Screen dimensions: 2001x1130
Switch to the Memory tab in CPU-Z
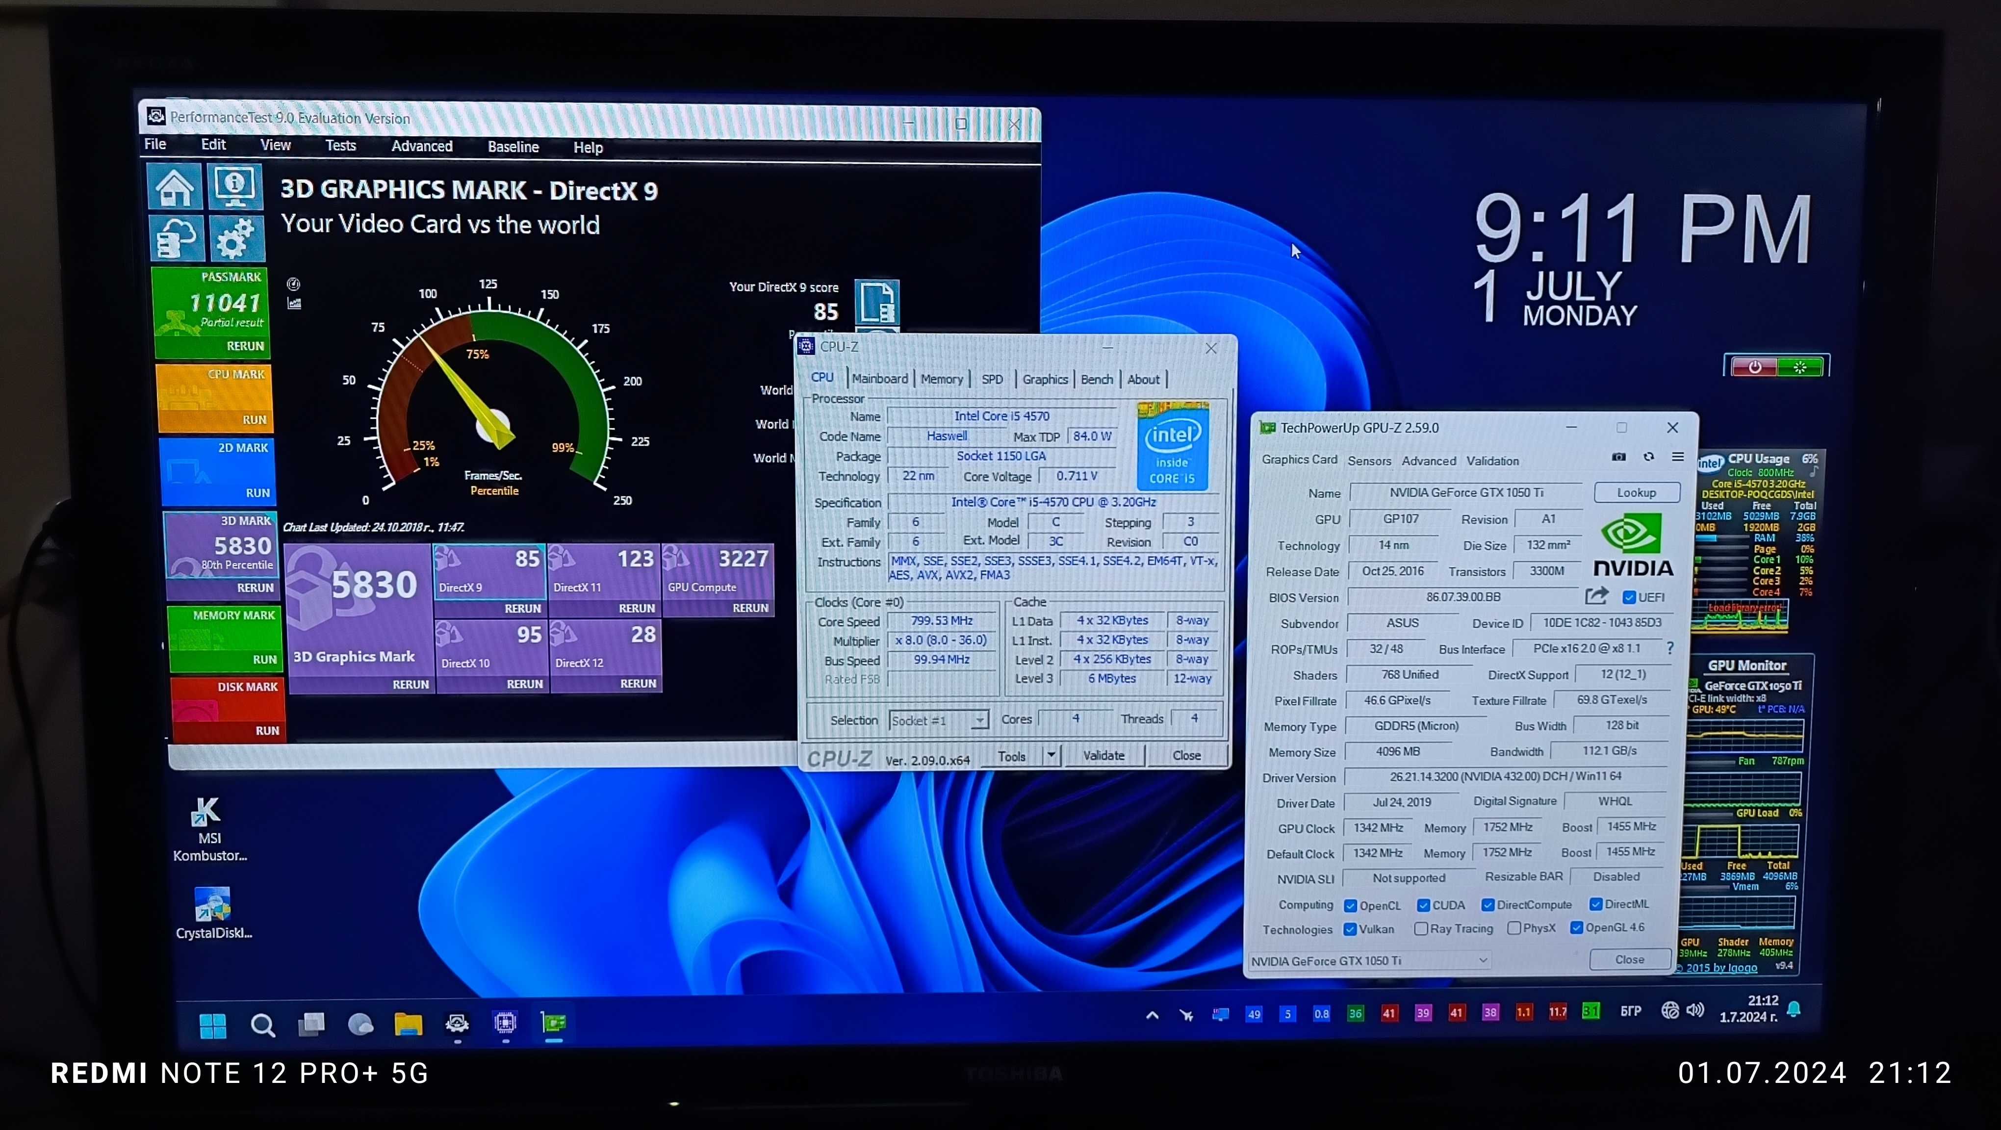[x=942, y=379]
